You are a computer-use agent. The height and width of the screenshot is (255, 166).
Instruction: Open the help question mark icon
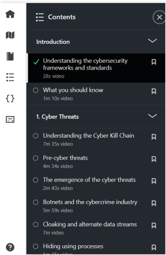click(x=10, y=247)
